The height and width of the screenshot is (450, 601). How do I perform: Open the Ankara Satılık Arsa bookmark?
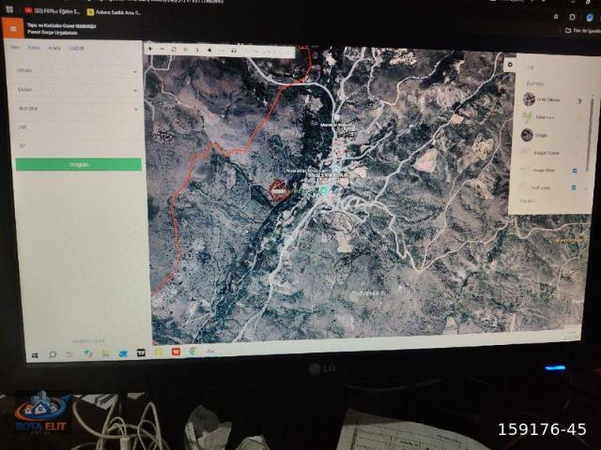click(x=115, y=12)
